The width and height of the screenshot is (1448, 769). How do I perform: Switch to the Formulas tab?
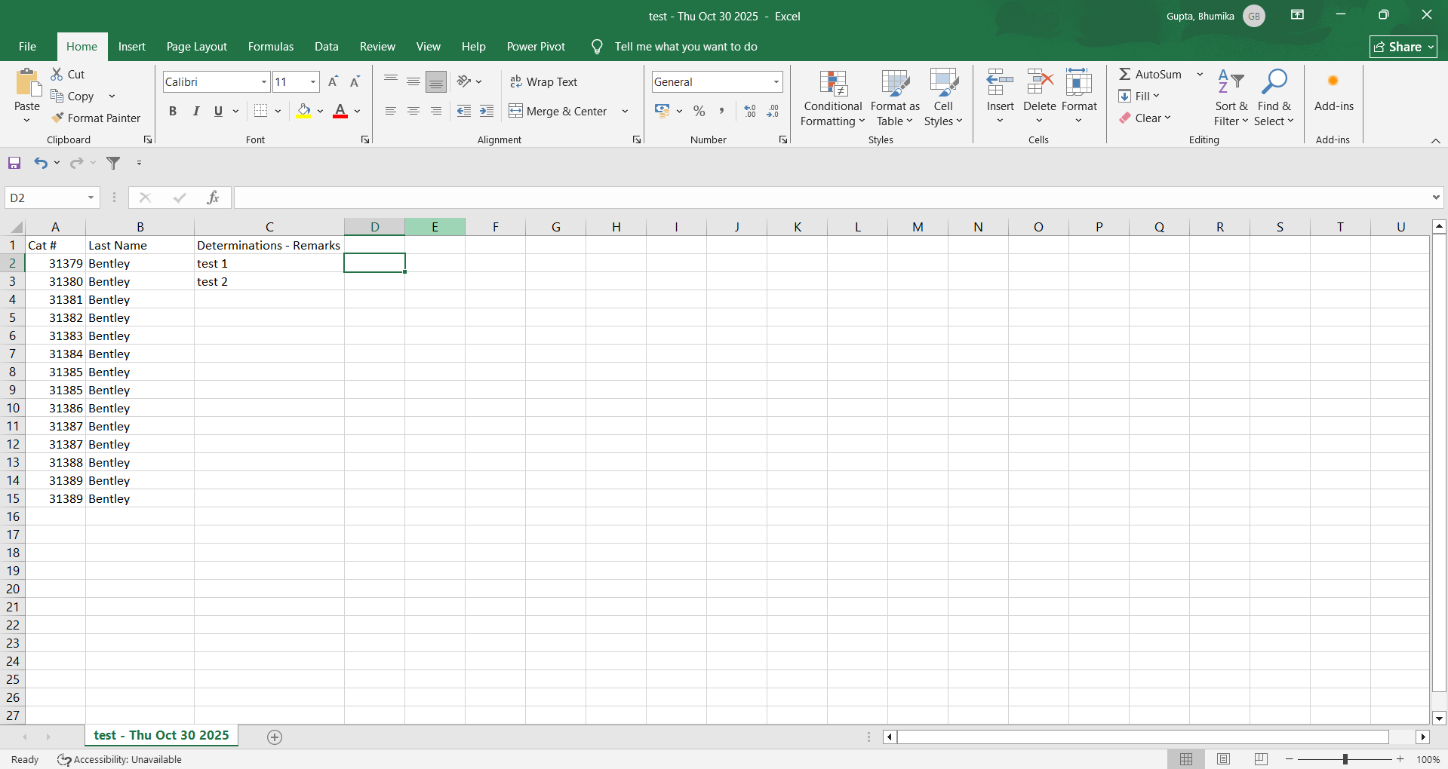pyautogui.click(x=271, y=47)
